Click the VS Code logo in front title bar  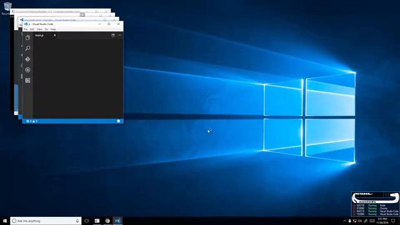click(x=26, y=24)
